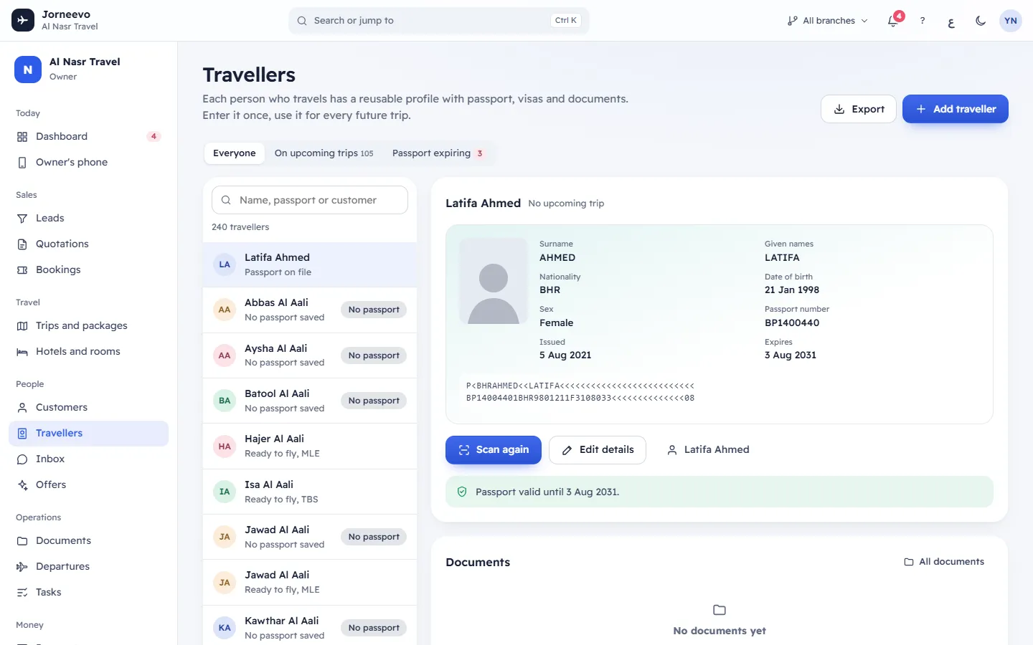Click the Trips and packages map icon
The height and width of the screenshot is (645, 1033).
point(22,325)
